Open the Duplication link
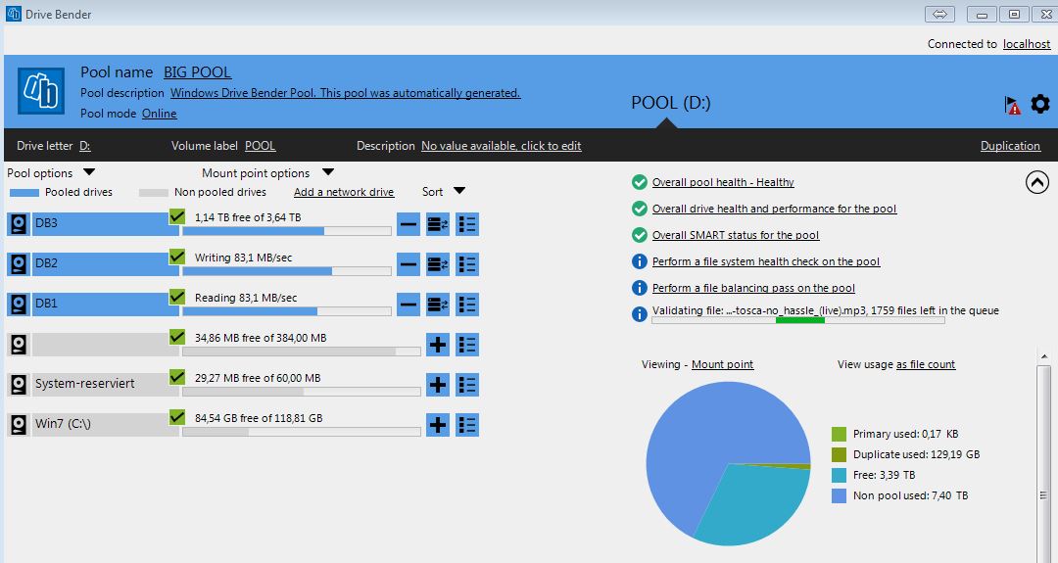Viewport: 1058px width, 563px height. point(1010,146)
